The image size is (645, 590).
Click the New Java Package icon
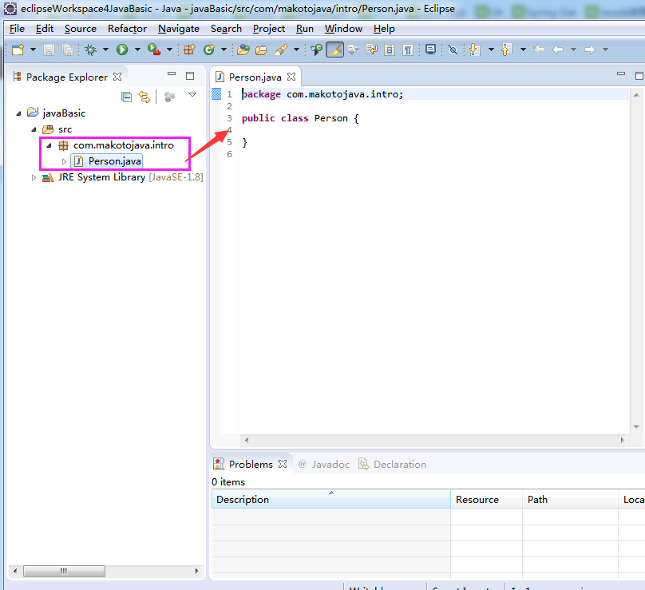tap(189, 49)
